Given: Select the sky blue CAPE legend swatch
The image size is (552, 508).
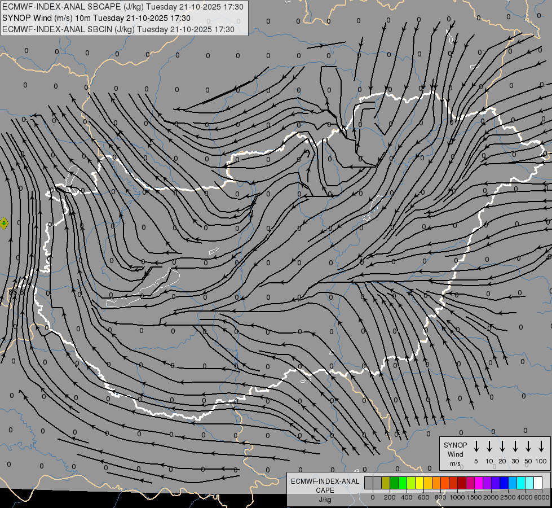Looking at the screenshot, I should (513, 483).
